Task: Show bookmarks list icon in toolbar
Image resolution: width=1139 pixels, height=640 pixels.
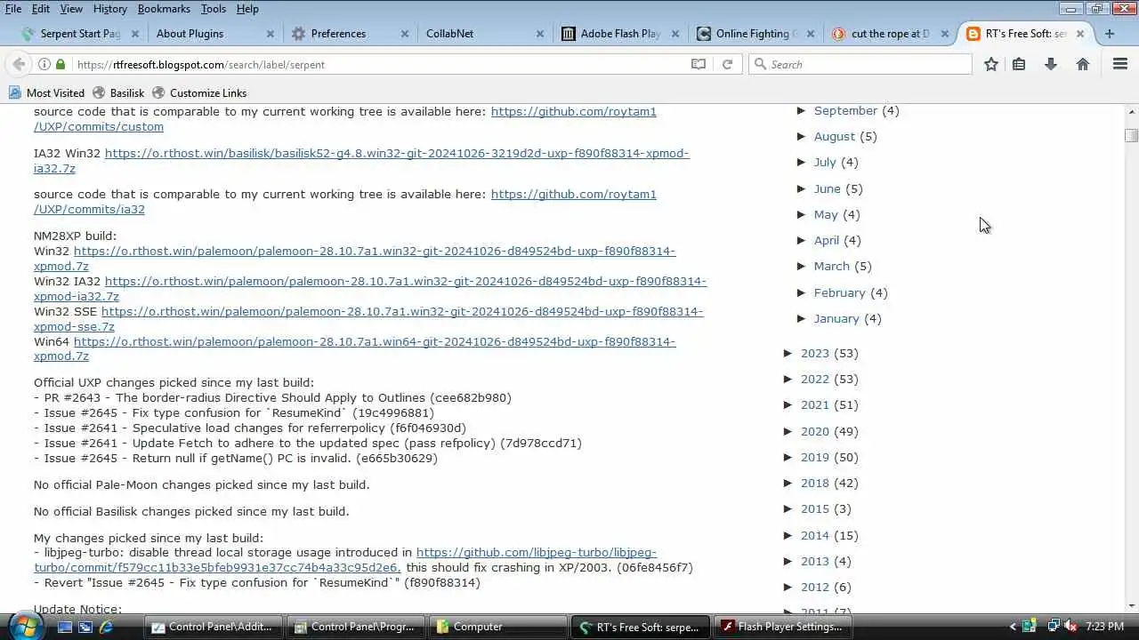Action: coord(1019,64)
